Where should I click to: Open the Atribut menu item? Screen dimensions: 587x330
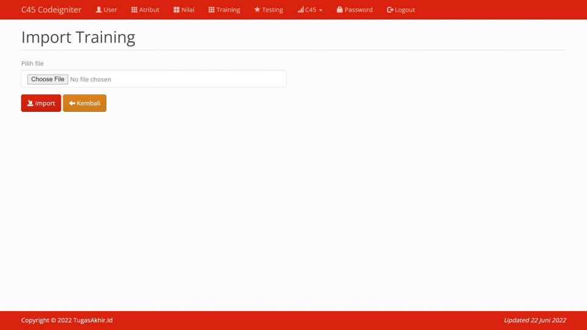[x=149, y=10]
